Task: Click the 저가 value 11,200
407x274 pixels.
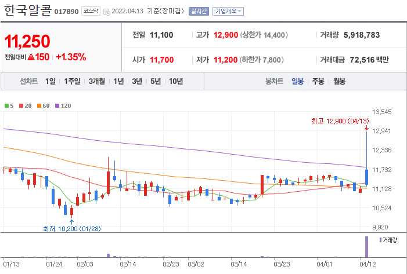Action: click(x=225, y=60)
